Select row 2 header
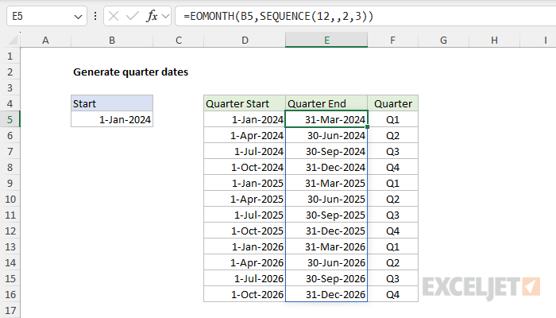Screen dimensions: 556x318 tap(10, 72)
